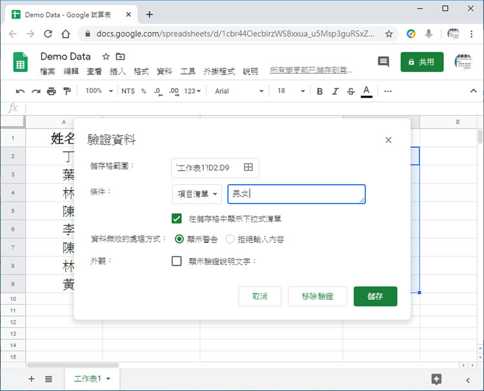Click the Explore icon at bottom right
484x391 pixels.
coord(436,379)
